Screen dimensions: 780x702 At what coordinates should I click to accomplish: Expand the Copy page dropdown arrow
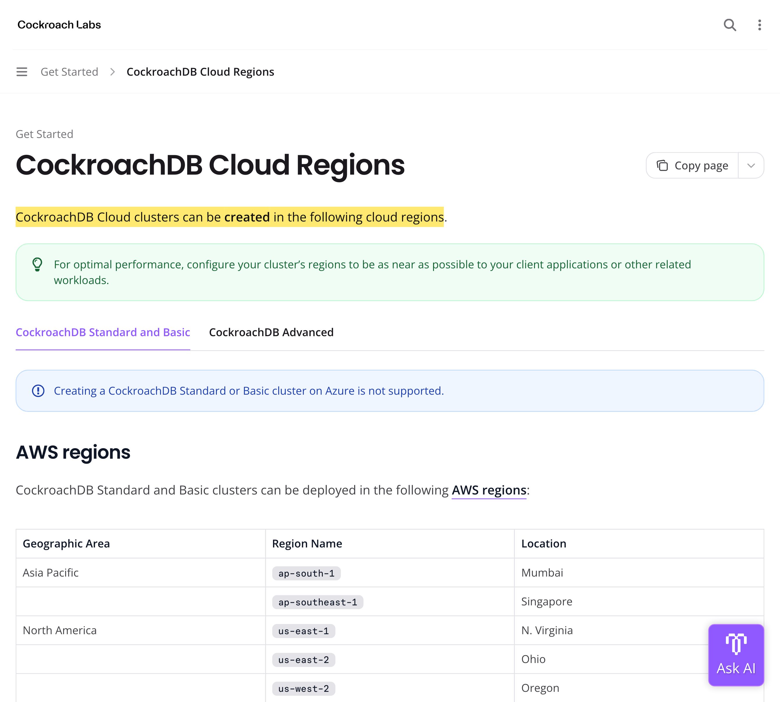751,166
